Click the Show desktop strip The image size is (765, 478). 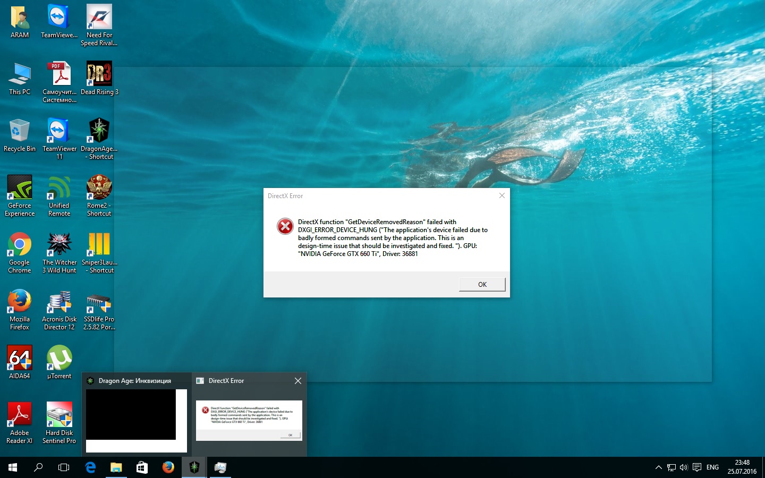pos(763,467)
